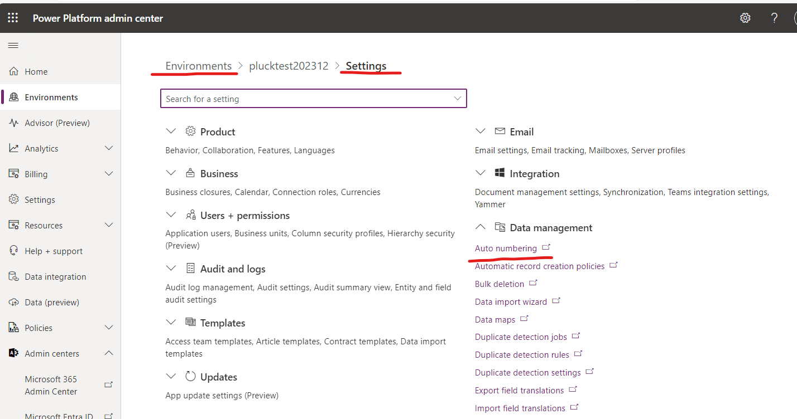797x419 pixels.
Task: Click the Policies icon in sidebar
Action: [14, 328]
